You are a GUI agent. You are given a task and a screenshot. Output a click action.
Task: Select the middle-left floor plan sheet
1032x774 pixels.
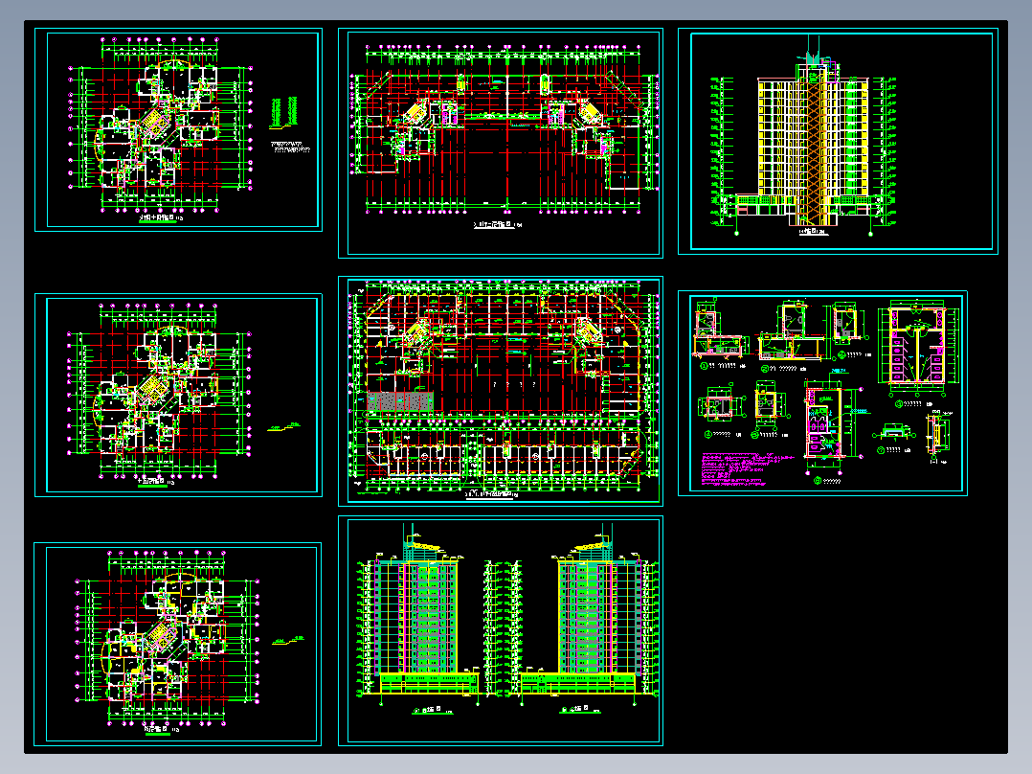[x=178, y=396]
